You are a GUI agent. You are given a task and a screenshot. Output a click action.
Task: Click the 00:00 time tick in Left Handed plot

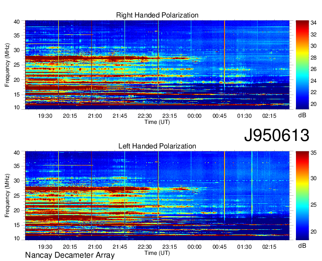click(x=195, y=247)
